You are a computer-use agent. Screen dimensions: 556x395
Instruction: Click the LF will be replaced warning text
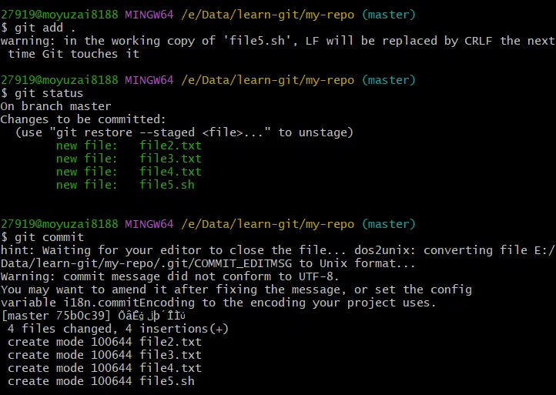(x=277, y=40)
